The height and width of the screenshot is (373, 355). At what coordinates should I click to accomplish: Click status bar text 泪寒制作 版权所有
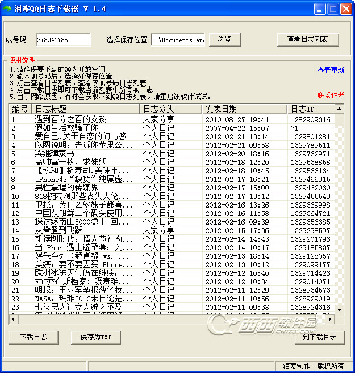click(x=314, y=366)
